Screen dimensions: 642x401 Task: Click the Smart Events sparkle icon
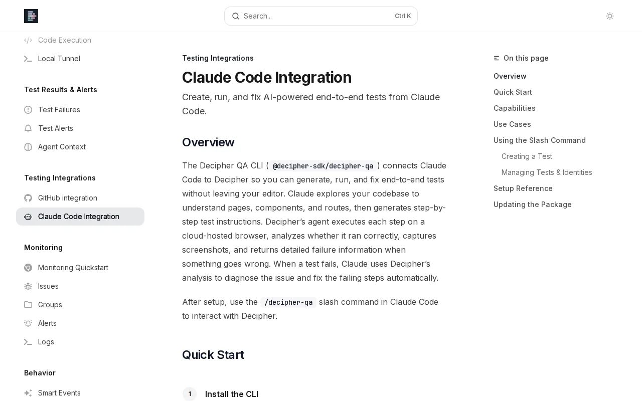(28, 393)
